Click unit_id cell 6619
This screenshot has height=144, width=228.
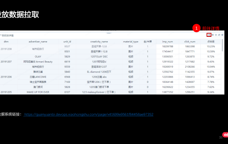pos(67,62)
